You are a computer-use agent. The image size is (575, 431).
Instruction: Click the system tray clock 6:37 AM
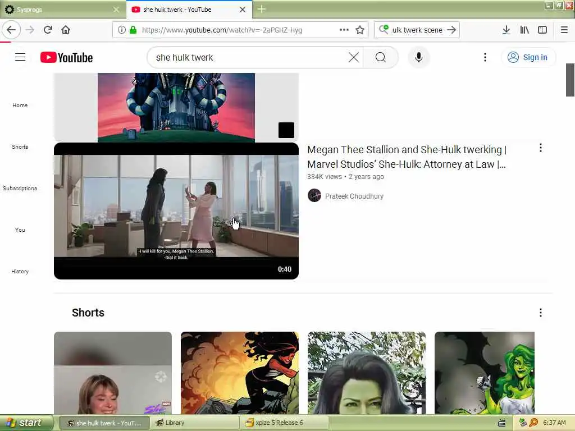point(554,423)
